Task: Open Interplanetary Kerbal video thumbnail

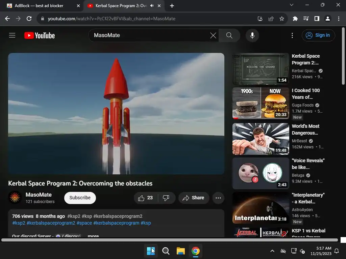Action: coord(261,208)
